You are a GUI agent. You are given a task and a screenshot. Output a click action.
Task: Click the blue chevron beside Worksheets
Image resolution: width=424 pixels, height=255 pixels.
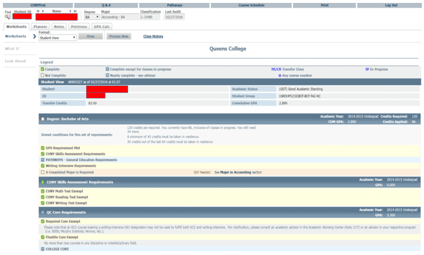click(35, 36)
